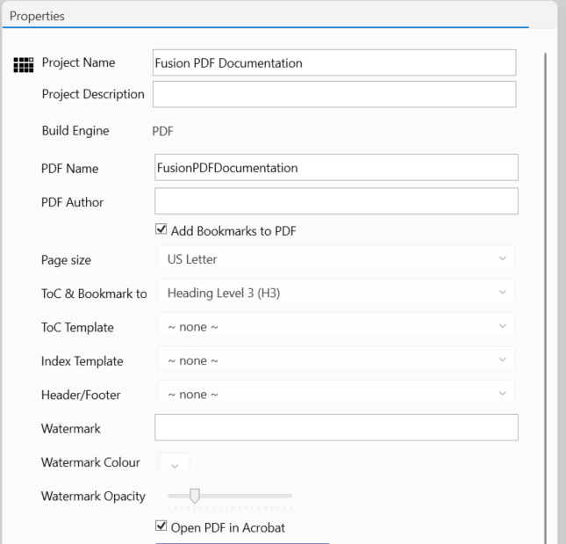Focus the Project Name text field
The image size is (566, 544).
pos(333,62)
